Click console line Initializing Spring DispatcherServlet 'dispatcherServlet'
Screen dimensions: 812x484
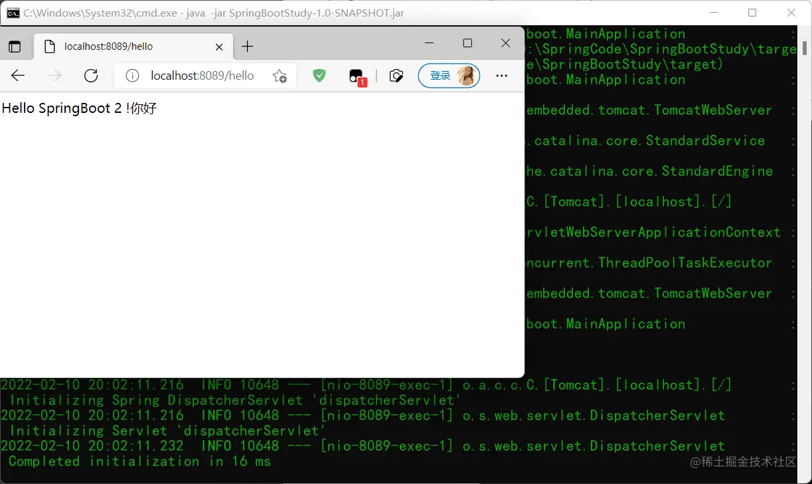pos(234,400)
